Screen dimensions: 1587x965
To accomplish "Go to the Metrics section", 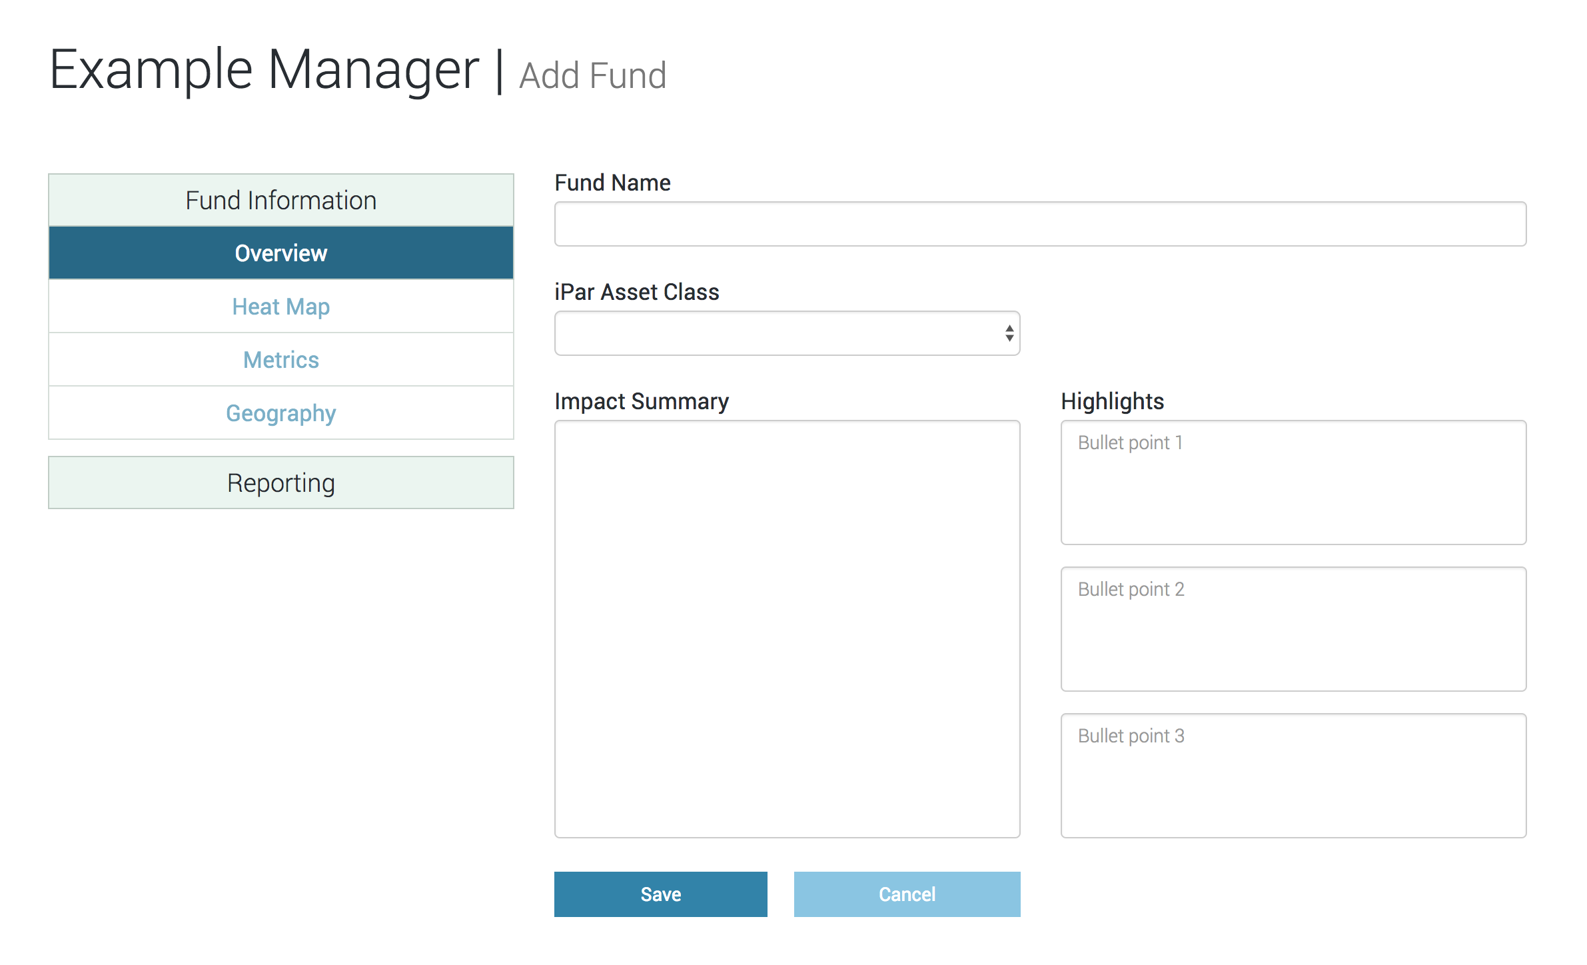I will pyautogui.click(x=280, y=360).
